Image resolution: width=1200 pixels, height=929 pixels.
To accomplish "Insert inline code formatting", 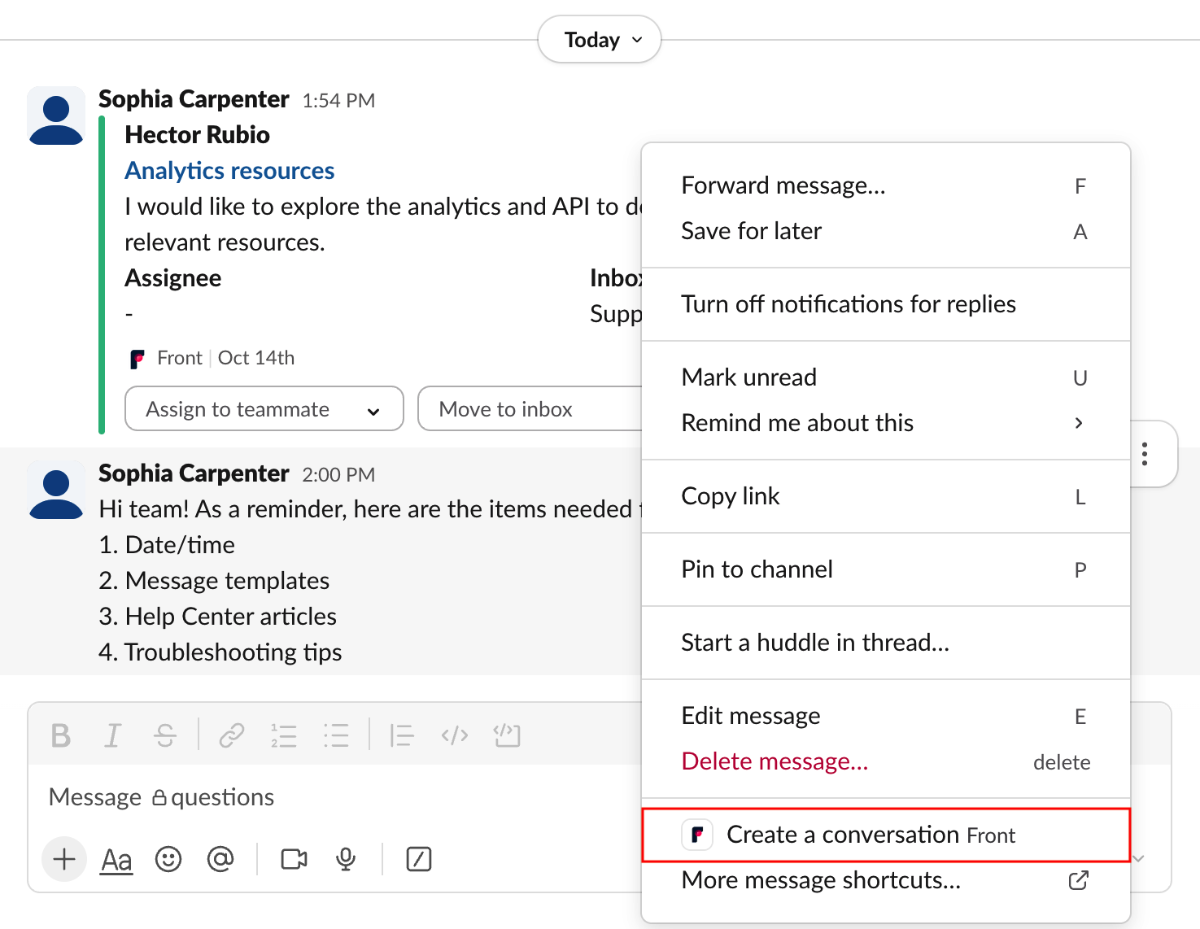I will click(454, 735).
